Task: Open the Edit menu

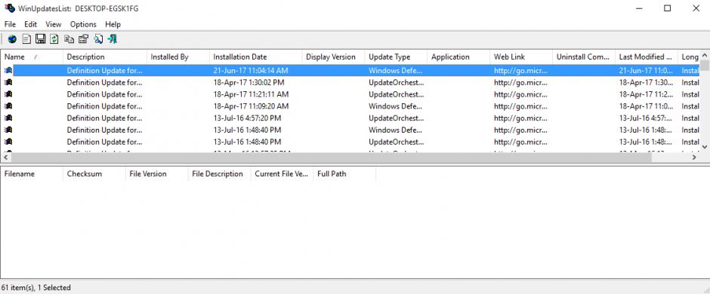Action: [31, 24]
